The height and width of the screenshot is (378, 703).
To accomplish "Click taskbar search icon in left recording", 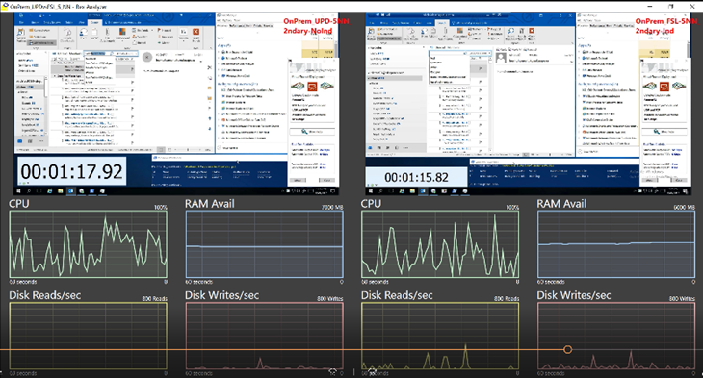I will pyautogui.click(x=30, y=191).
